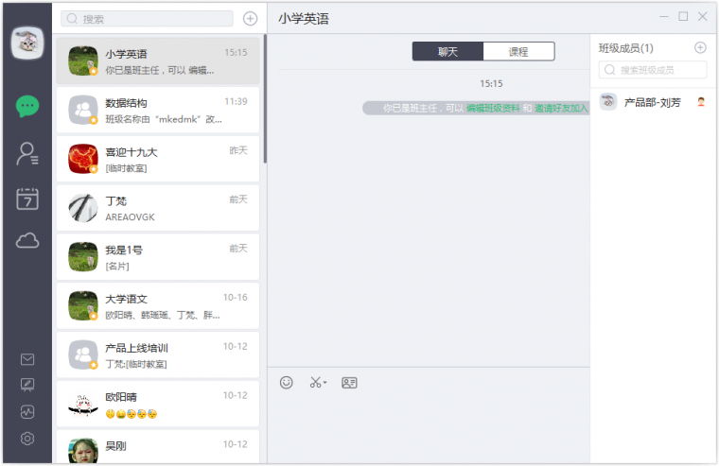Switch to the 课程 tab

click(518, 52)
